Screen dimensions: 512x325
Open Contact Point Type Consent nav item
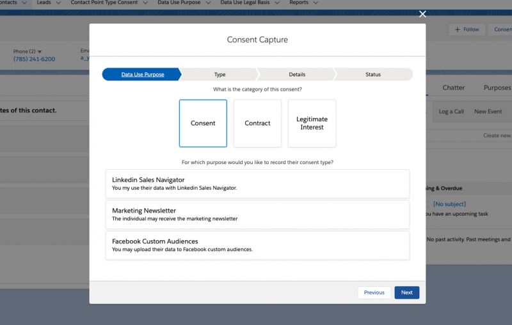pyautogui.click(x=104, y=3)
